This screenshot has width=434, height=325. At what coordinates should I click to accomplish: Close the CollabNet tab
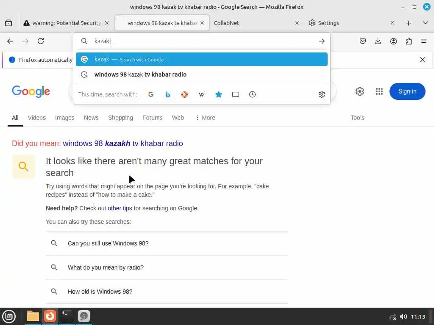click(297, 23)
